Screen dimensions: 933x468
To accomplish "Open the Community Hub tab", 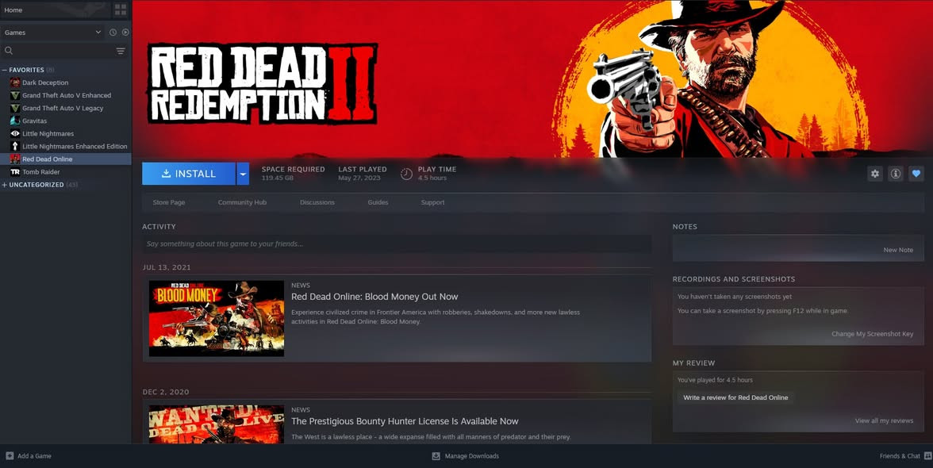I will [242, 202].
